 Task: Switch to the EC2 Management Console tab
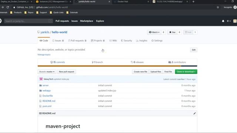54,1
